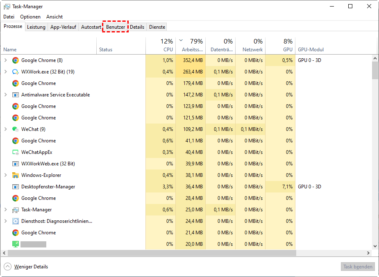The width and height of the screenshot is (379, 277).
Task: Click the Diensthost gear icon
Action: tap(16, 221)
